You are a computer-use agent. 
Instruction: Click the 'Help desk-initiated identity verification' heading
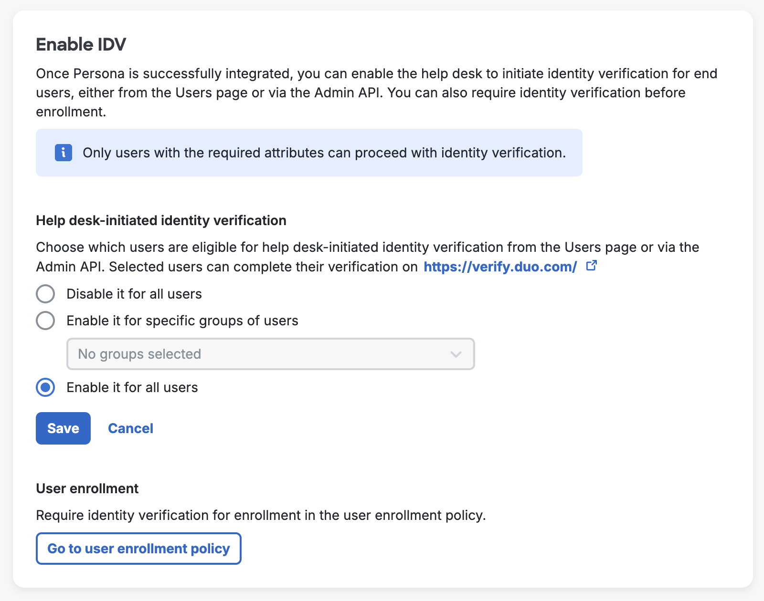(161, 220)
